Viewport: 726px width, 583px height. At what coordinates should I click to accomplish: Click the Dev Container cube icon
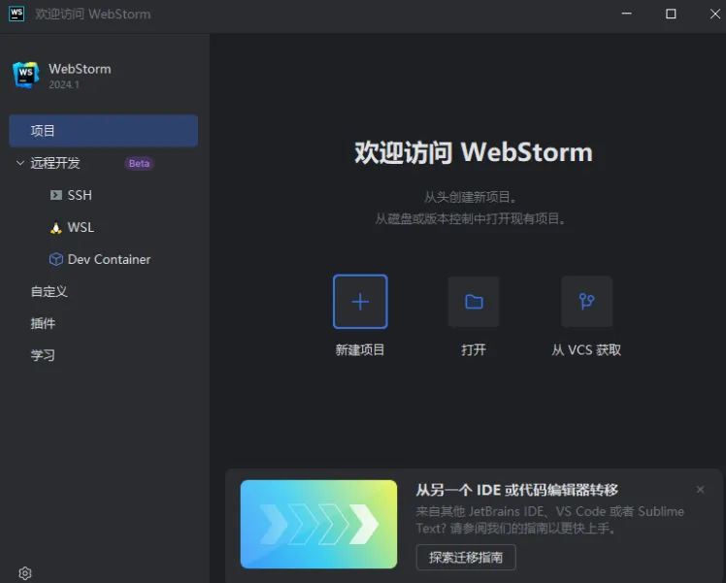(56, 259)
